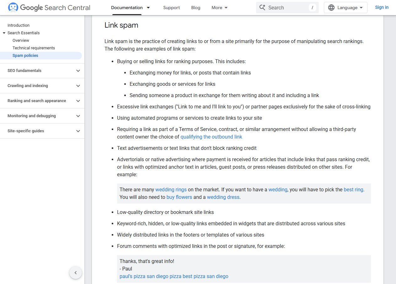Open the Documentation dropdown arrow
396x284 pixels.
coord(148,8)
